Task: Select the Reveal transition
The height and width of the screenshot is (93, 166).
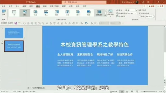Action: click(x=78, y=13)
